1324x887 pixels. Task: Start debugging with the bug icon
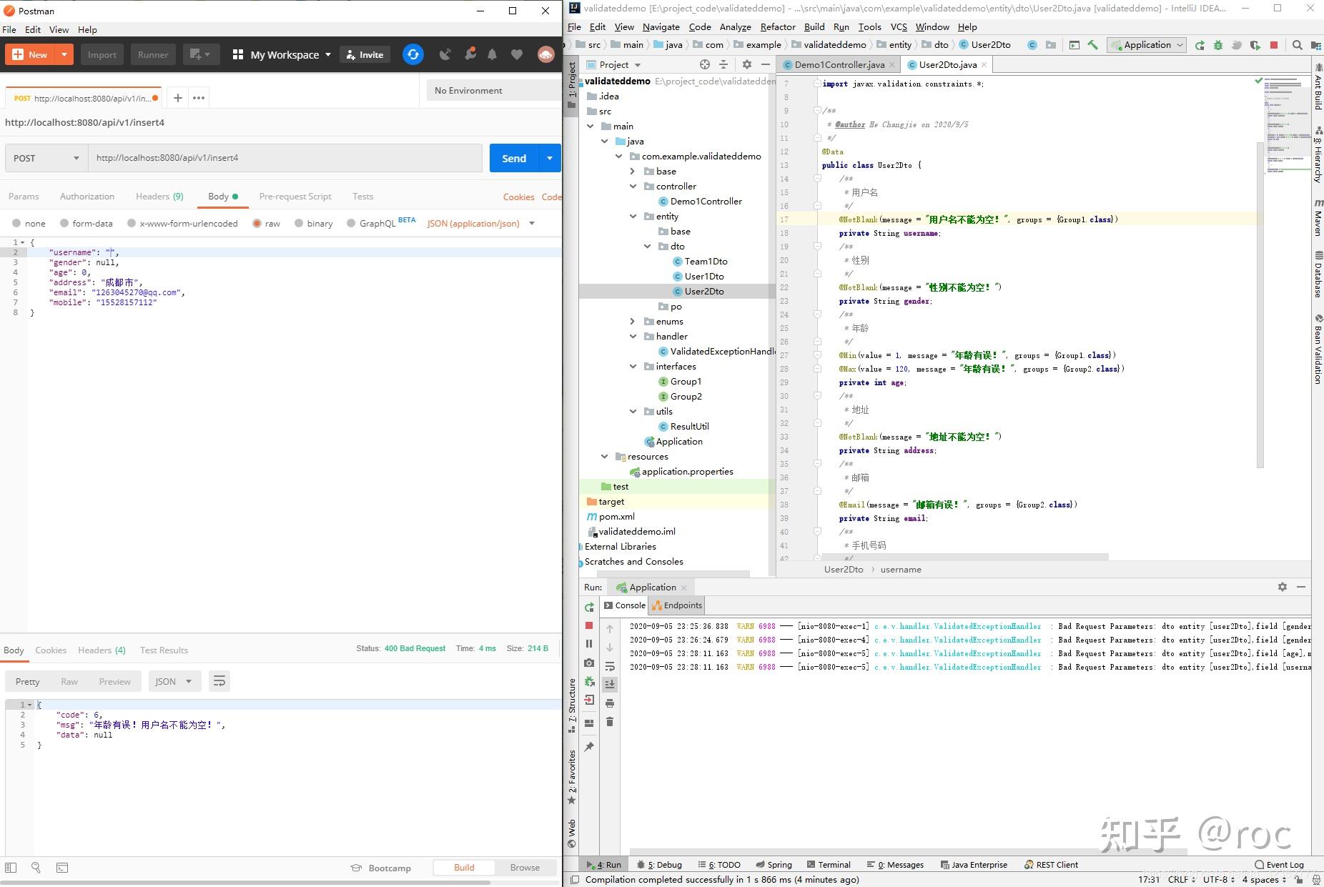1219,45
